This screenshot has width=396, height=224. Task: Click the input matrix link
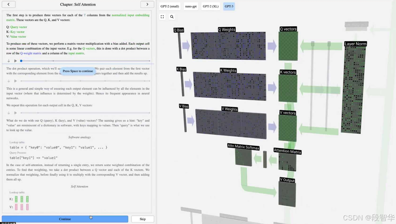76,53
